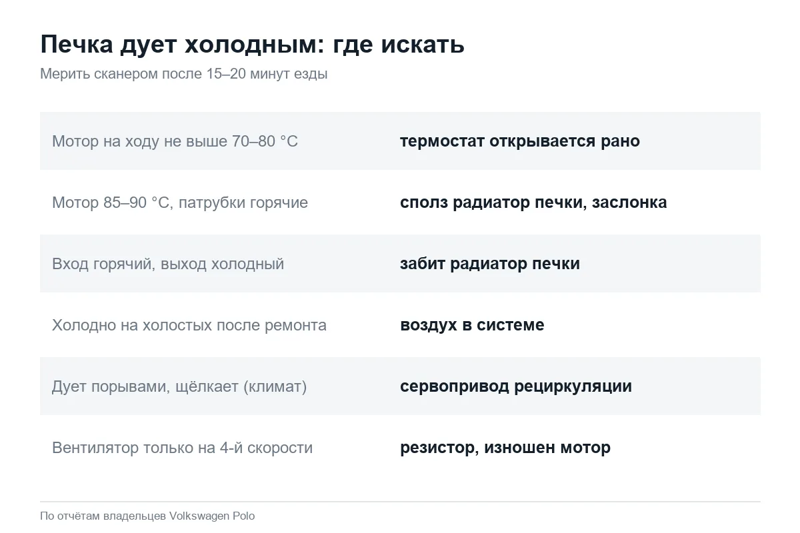Click the "воздух в системе" text
The height and width of the screenshot is (533, 800).
coord(472,325)
